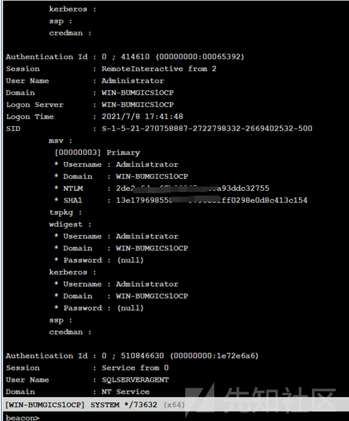Click the SID value ending in -500
This screenshot has width=349, height=421.
click(207, 129)
